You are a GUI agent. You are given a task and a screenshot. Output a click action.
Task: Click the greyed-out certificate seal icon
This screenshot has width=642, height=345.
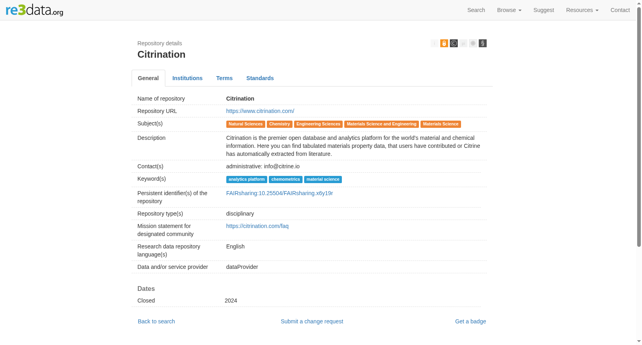tap(473, 43)
